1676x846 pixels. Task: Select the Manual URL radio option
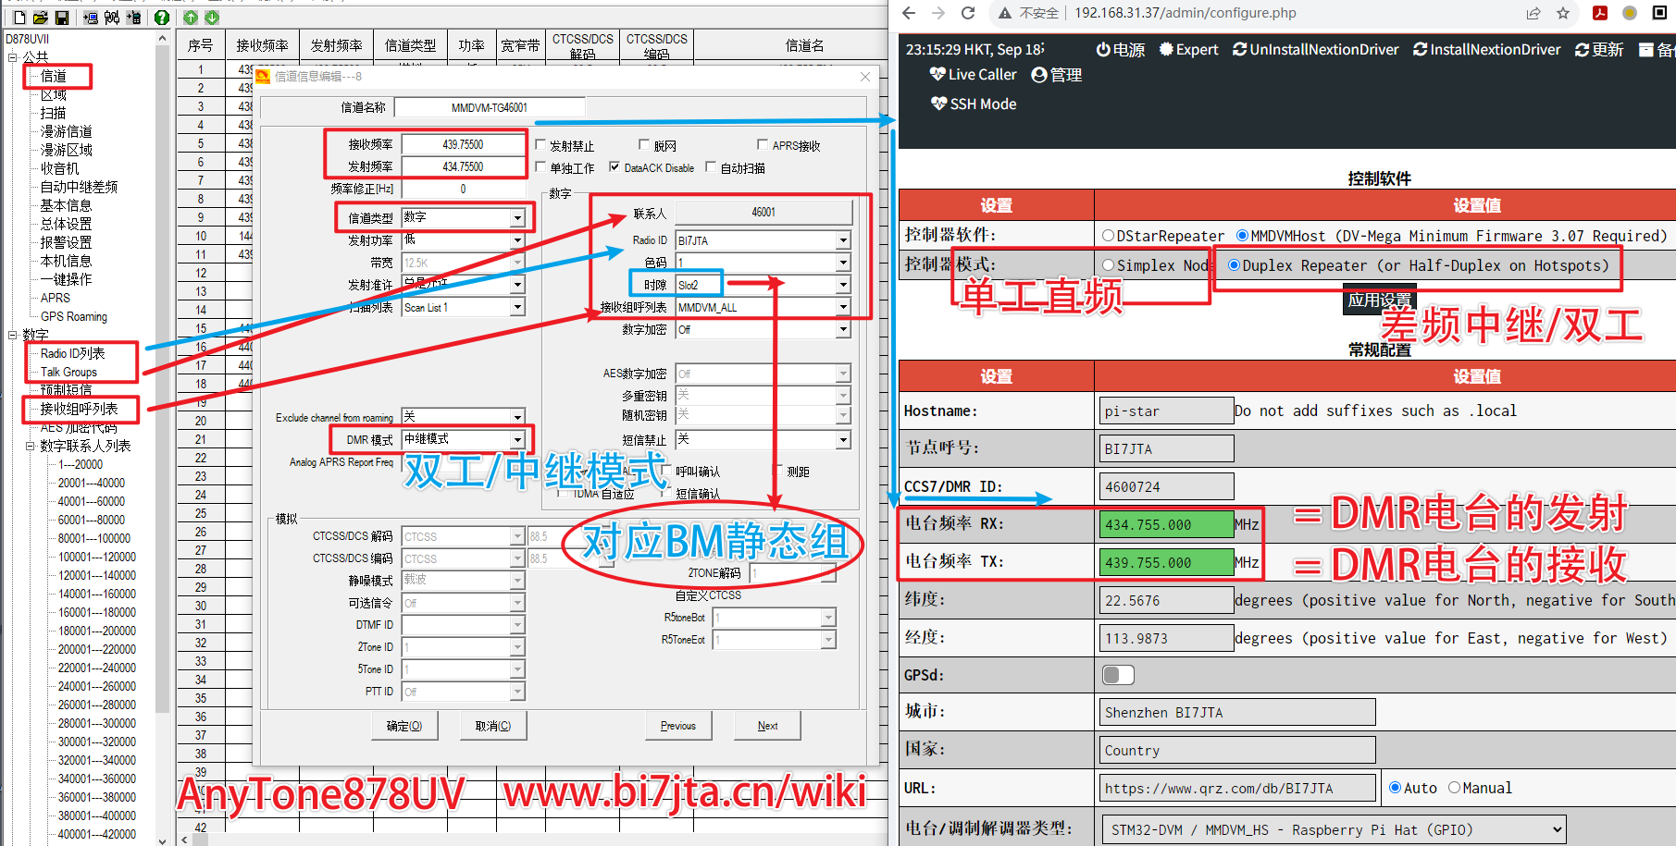(1454, 788)
